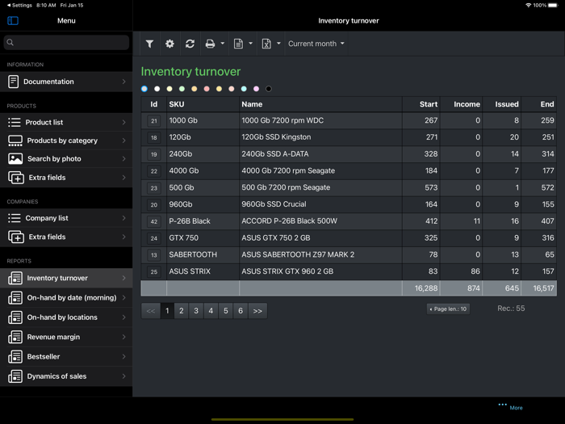This screenshot has height=424, width=565.
Task: Refresh the inventory turnover report
Action: point(190,44)
